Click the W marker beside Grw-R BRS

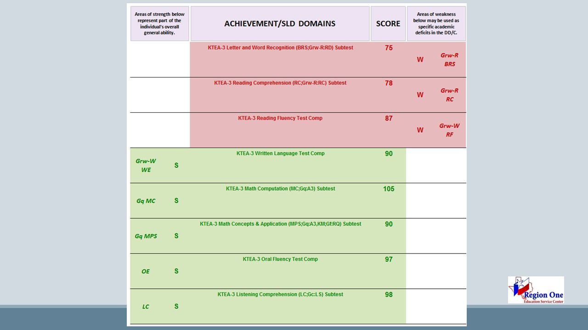420,60
